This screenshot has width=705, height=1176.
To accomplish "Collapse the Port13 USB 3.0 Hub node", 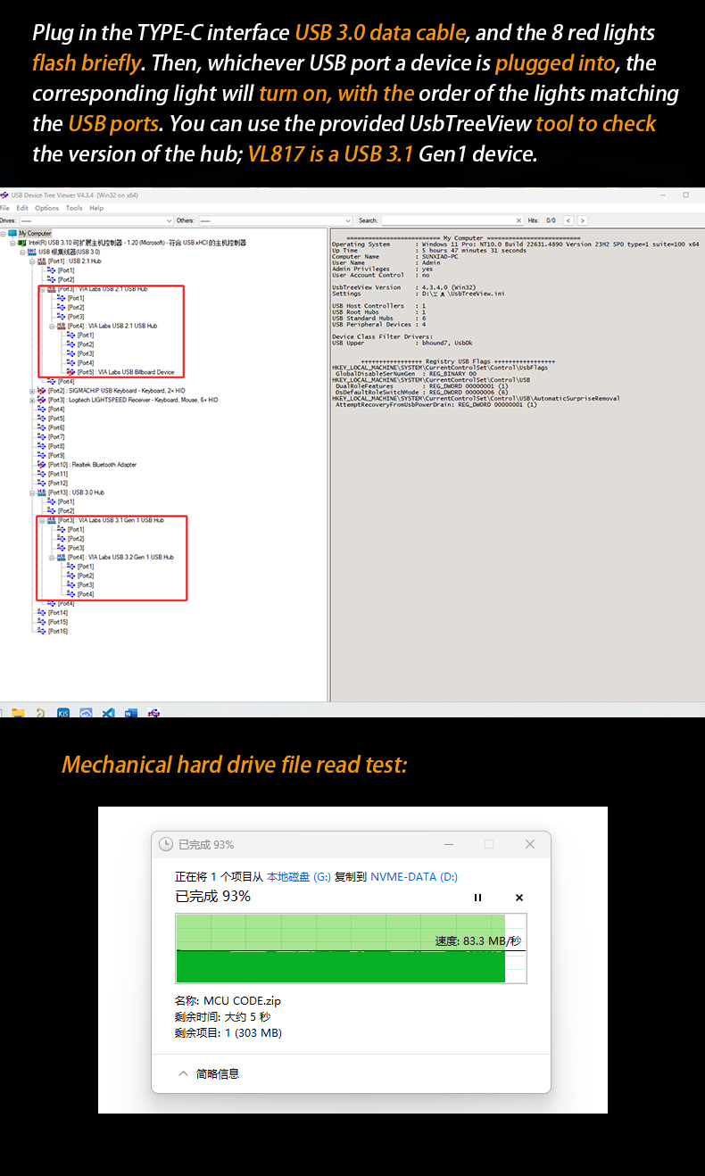I will pos(31,493).
